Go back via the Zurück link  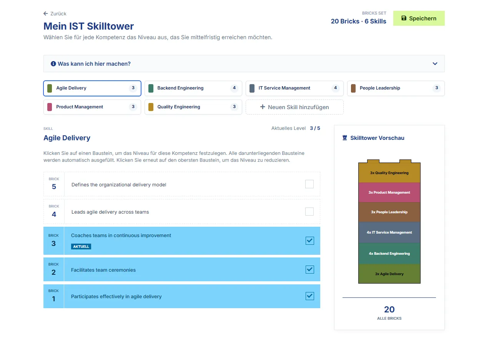coord(55,13)
